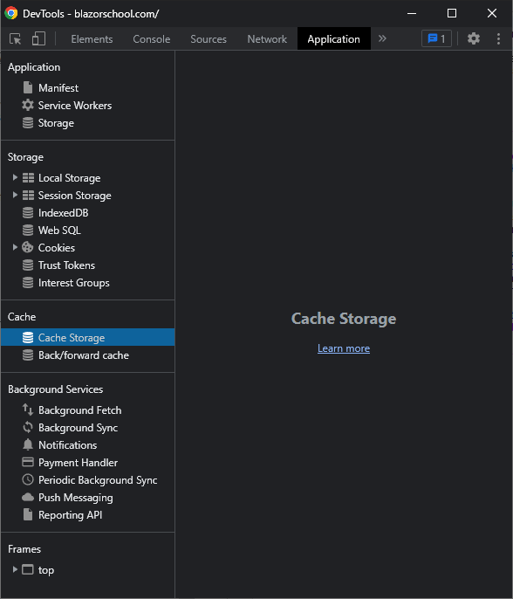Image resolution: width=513 pixels, height=599 pixels.
Task: Switch to the Sources tab
Action: [209, 39]
